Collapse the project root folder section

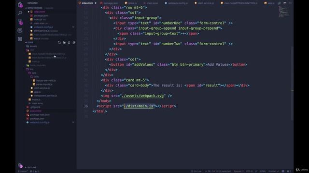(30, 42)
